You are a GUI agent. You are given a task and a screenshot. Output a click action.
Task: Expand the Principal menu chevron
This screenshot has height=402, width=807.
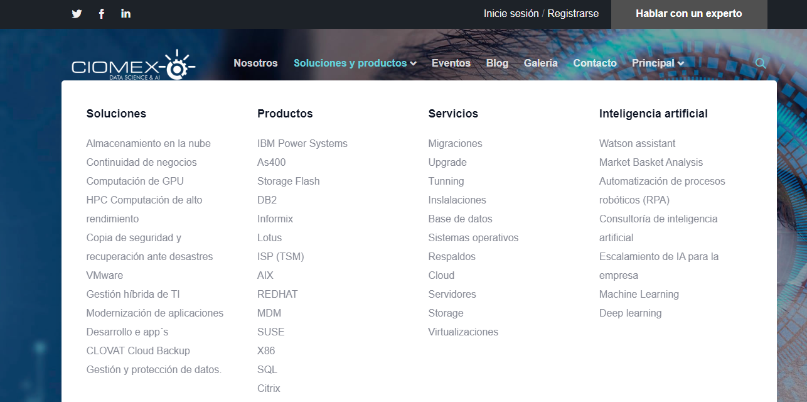[x=681, y=63]
